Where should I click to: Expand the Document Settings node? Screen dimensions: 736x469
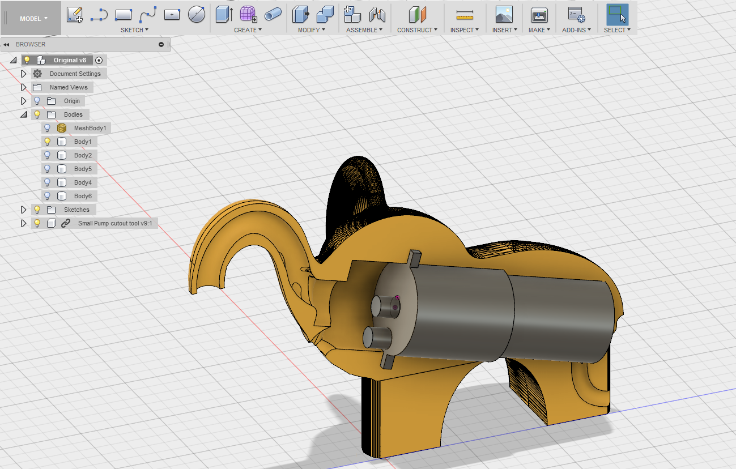(23, 74)
